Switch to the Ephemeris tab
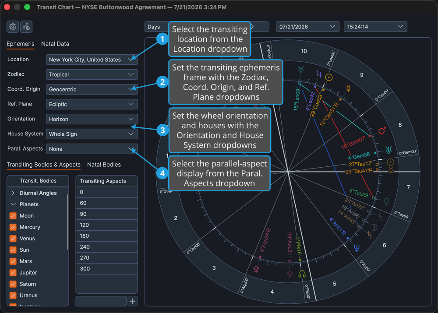This screenshot has height=313, width=438. coord(21,44)
